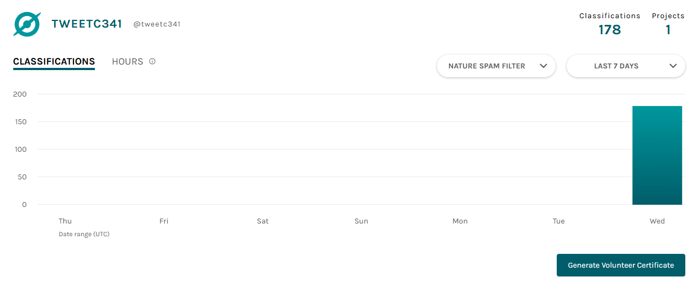Select the Classifications tab

pos(54,62)
